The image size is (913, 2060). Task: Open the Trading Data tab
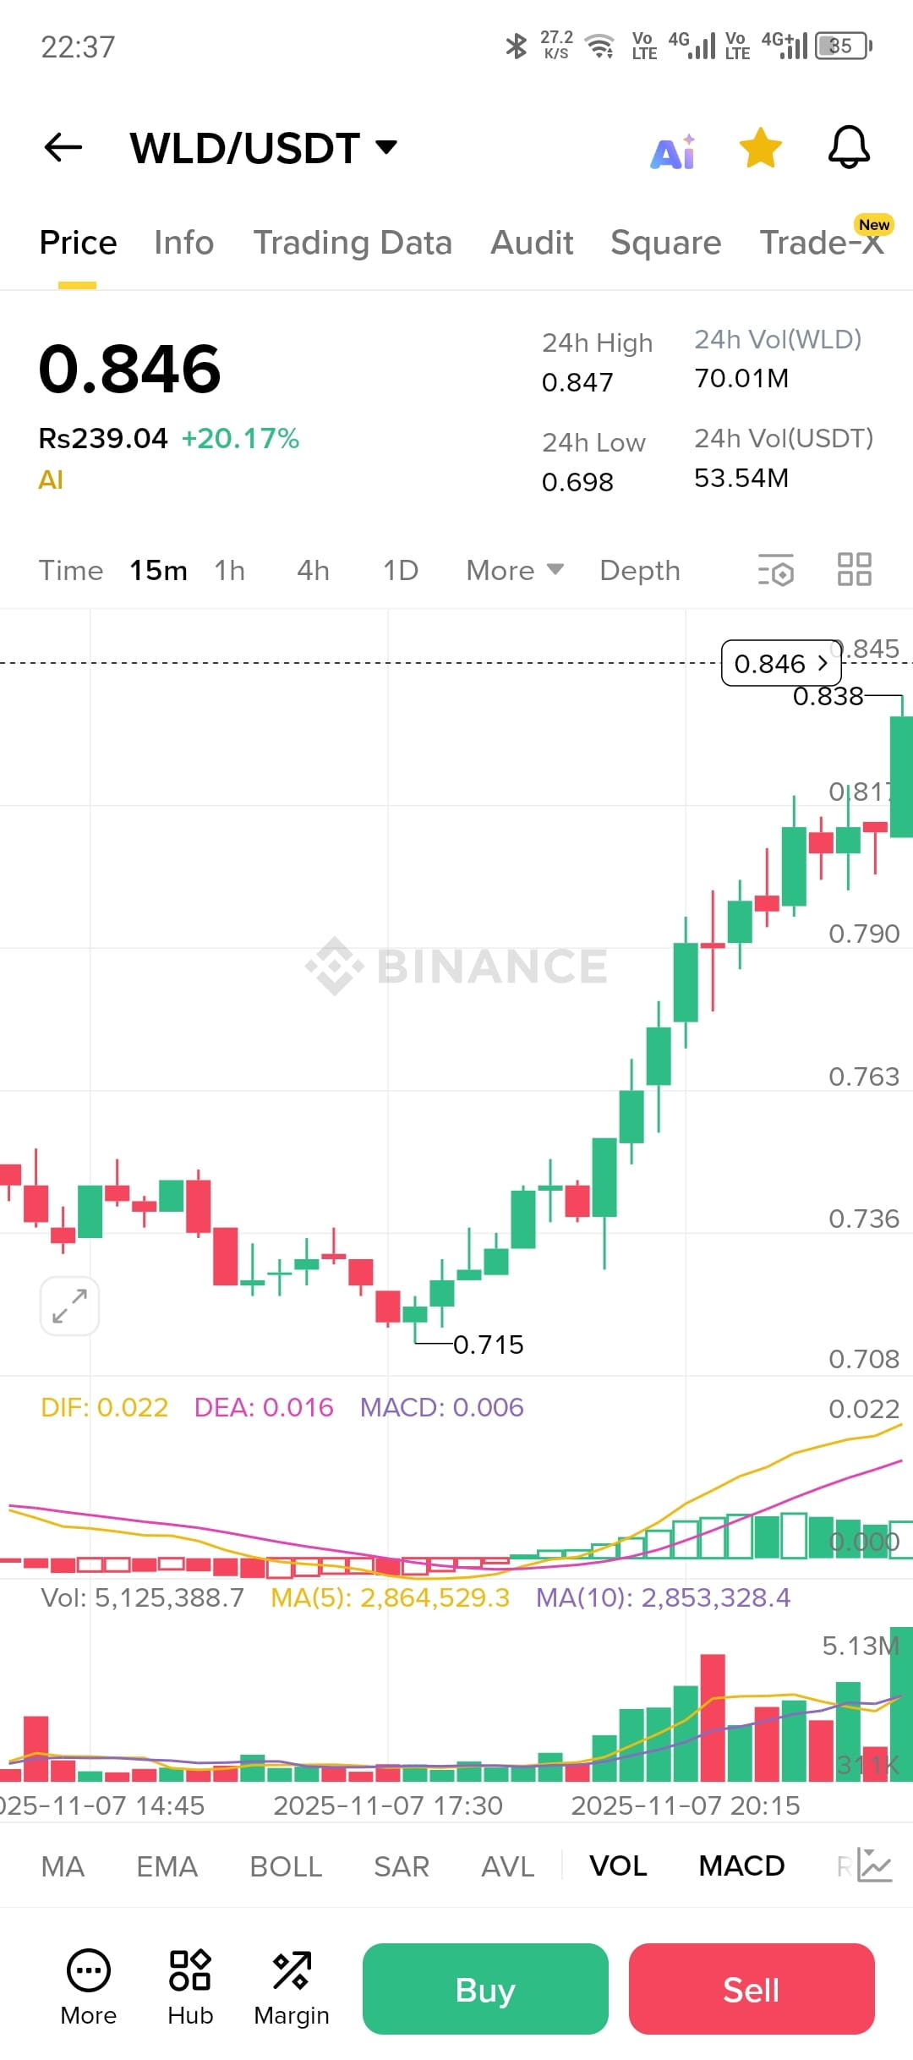click(x=353, y=243)
